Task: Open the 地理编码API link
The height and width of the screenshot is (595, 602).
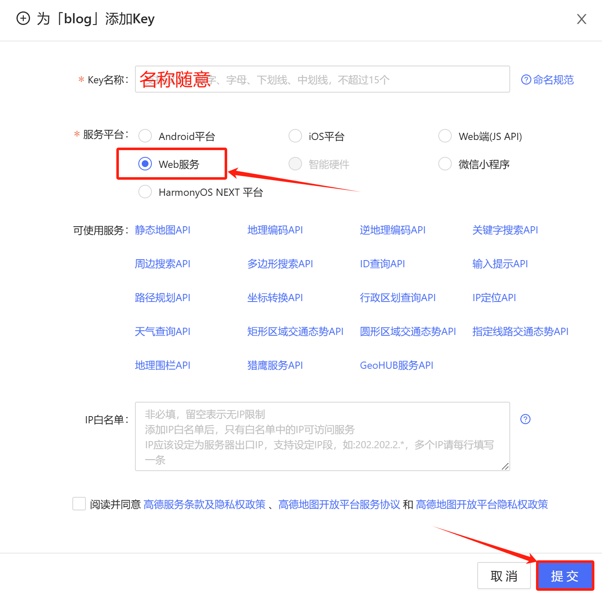Action: tap(275, 230)
